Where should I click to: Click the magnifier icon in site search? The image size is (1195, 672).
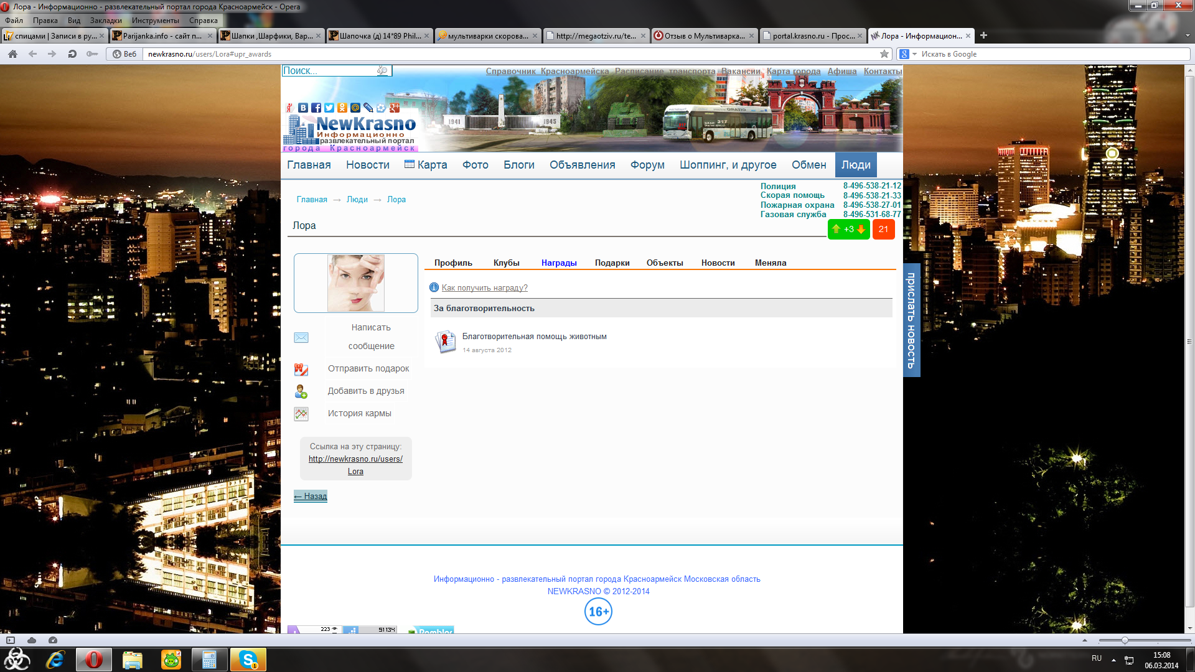[x=382, y=71]
